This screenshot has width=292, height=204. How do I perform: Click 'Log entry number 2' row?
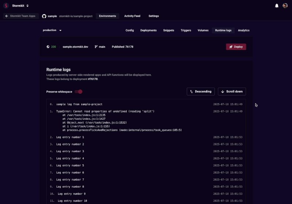click(146, 144)
